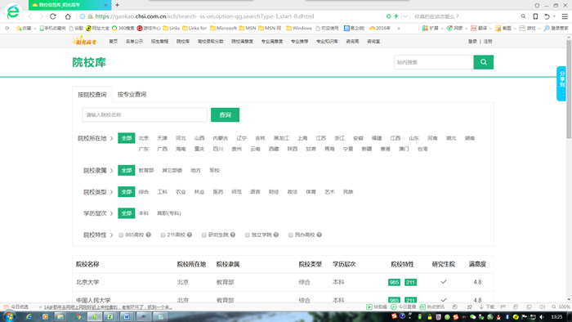Viewport: 572px width, 322px height.
Task: Click the browser back arrow
Action: [x=31, y=16]
